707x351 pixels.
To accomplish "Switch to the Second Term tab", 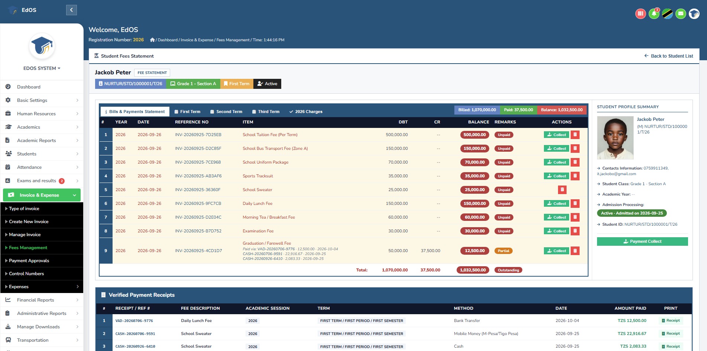I will pos(226,112).
